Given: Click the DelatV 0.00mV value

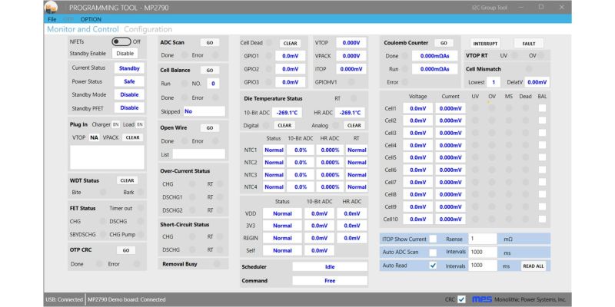Looking at the screenshot, I should click(537, 82).
